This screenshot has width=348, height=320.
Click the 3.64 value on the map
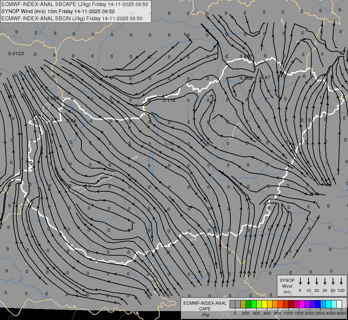pos(71,121)
